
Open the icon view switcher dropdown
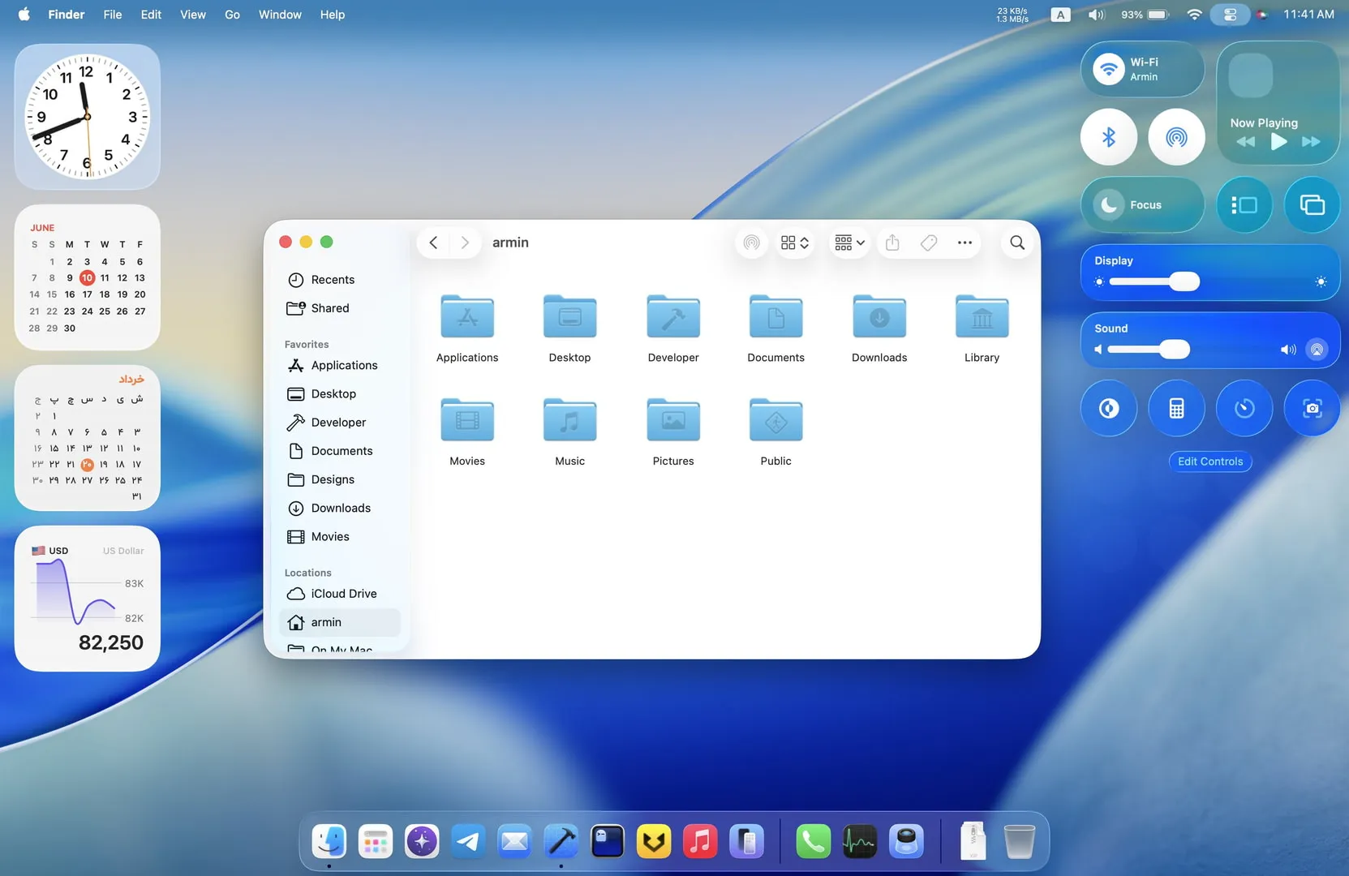795,243
